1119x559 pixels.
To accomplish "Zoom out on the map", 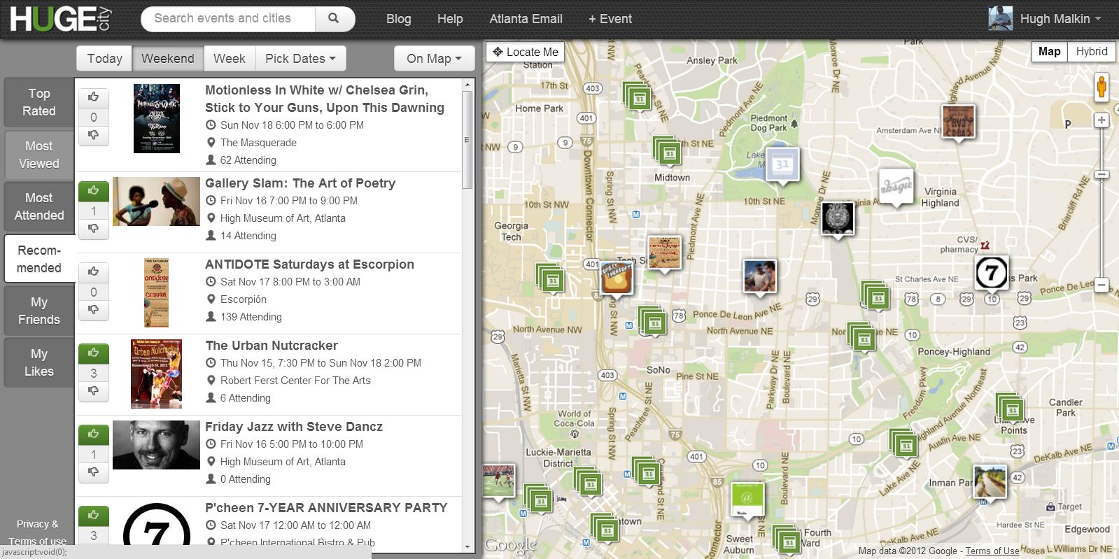I will click(1102, 285).
